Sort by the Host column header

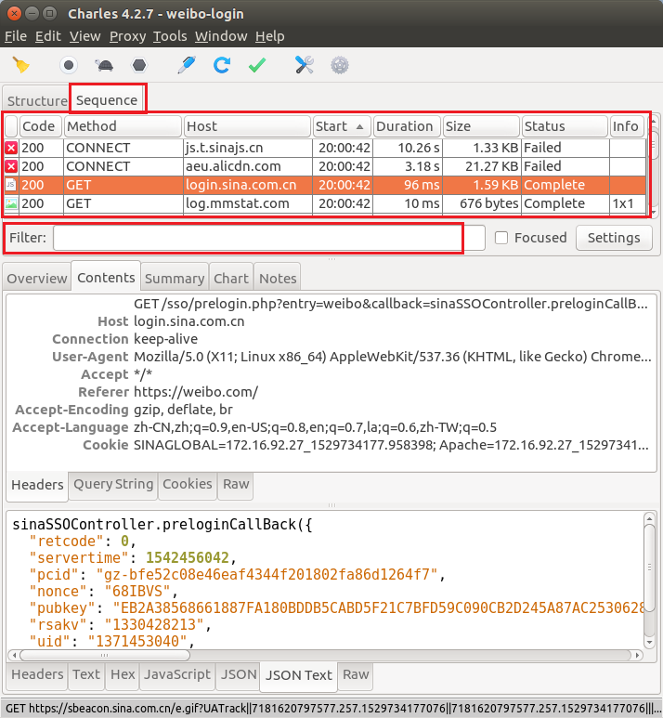click(x=247, y=126)
